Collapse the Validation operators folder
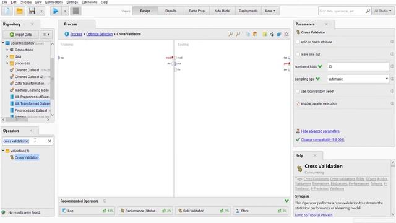The width and height of the screenshot is (396, 223). tap(3, 151)
